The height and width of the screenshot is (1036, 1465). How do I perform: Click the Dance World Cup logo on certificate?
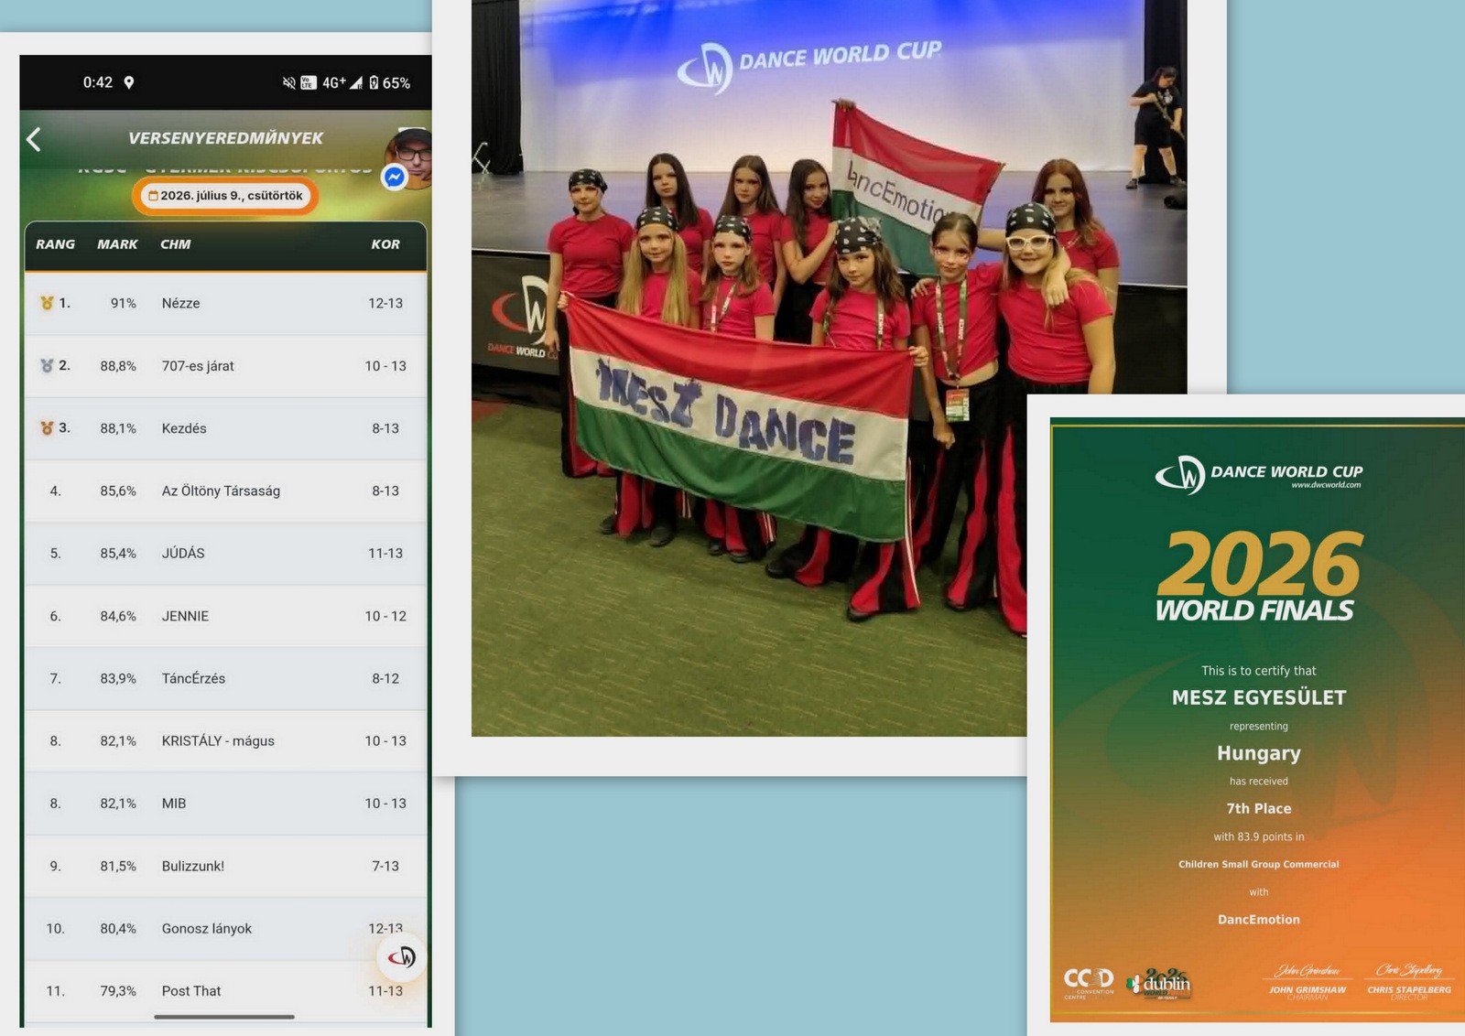pyautogui.click(x=1259, y=474)
